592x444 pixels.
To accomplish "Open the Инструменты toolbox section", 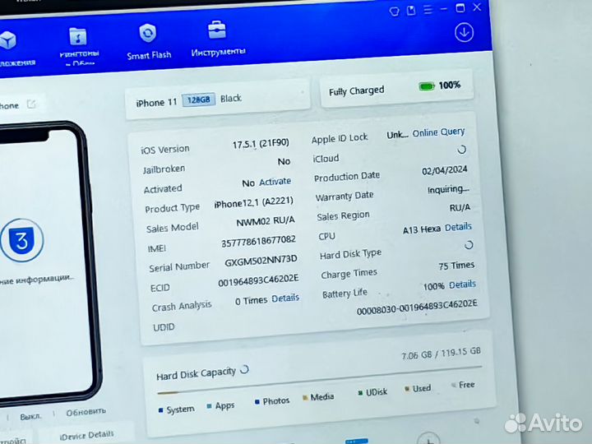I will (218, 39).
